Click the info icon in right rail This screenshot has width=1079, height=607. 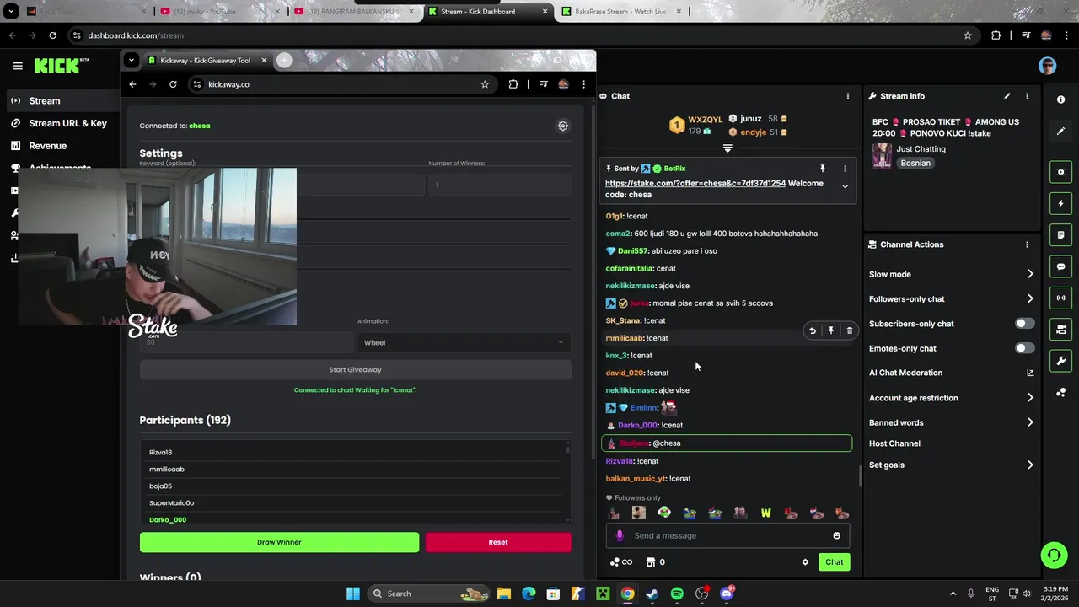pos(1061,99)
